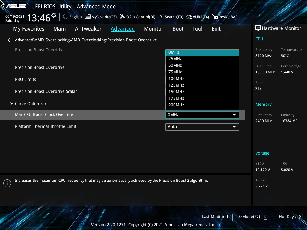The height and width of the screenshot is (230, 307).
Task: Switch to the Main tab
Action: (60, 29)
